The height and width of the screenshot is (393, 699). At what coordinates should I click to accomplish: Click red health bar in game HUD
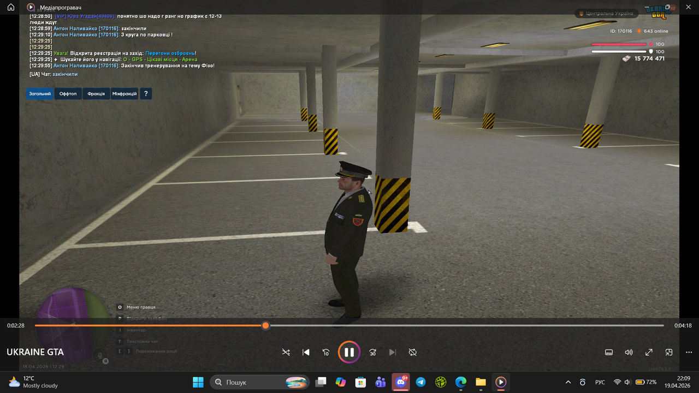coord(619,44)
